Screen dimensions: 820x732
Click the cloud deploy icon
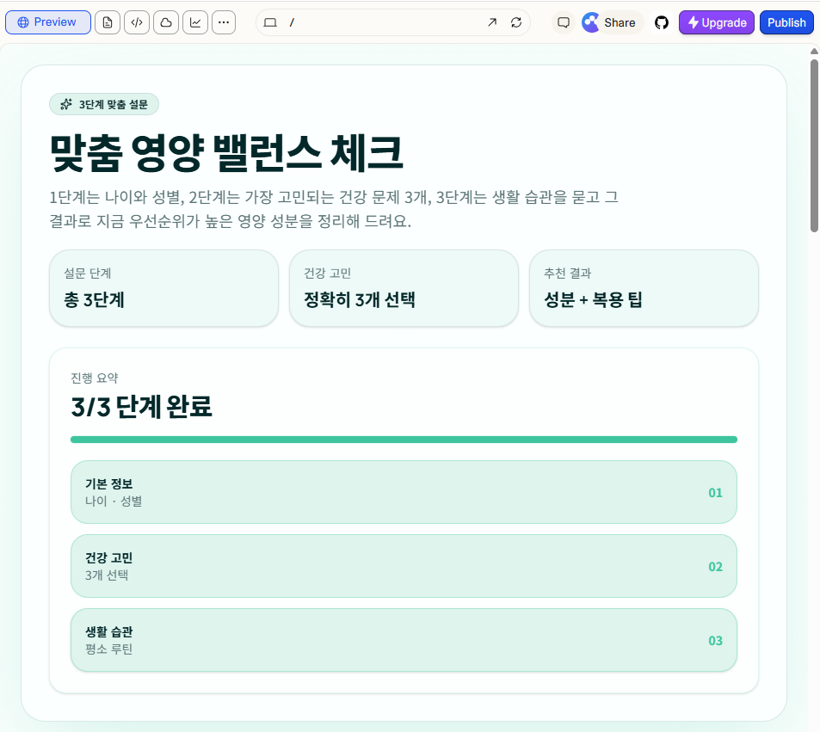(x=165, y=22)
